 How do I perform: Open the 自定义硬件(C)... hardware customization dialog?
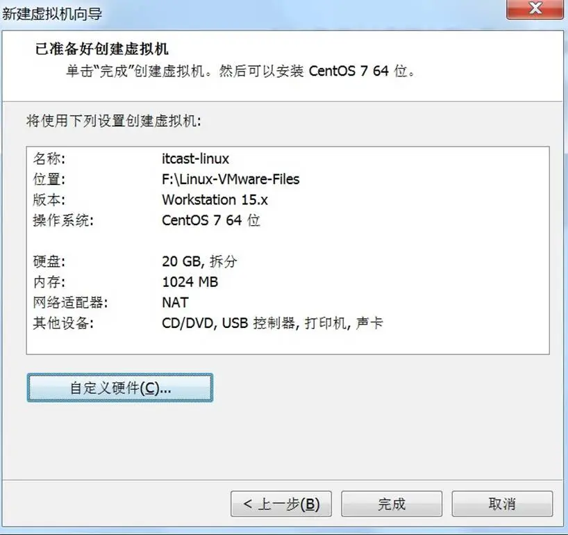120,388
